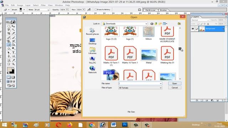Select the Magic Wand tool
Viewport: 228px width, 128px height.
(13, 30)
